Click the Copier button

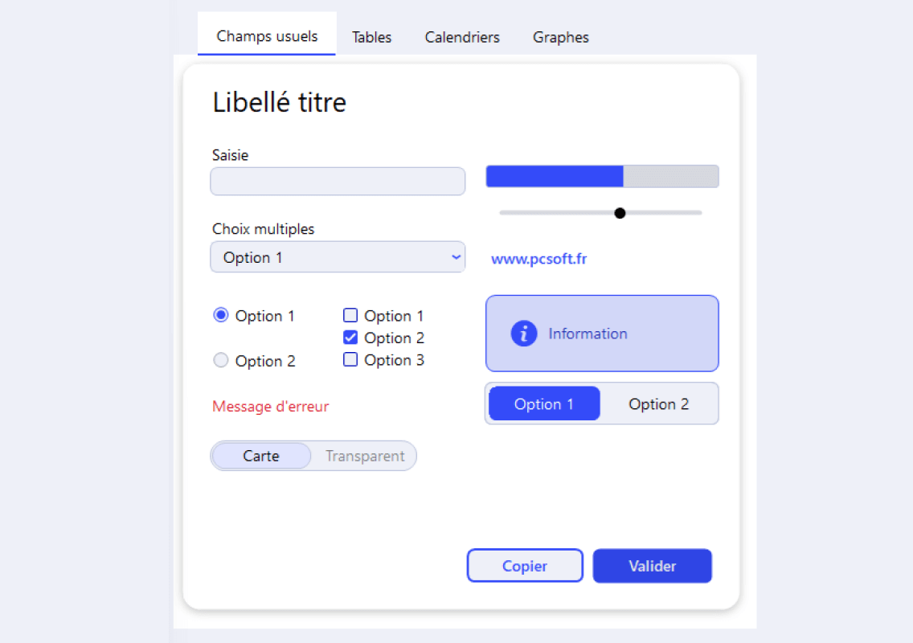pos(525,566)
